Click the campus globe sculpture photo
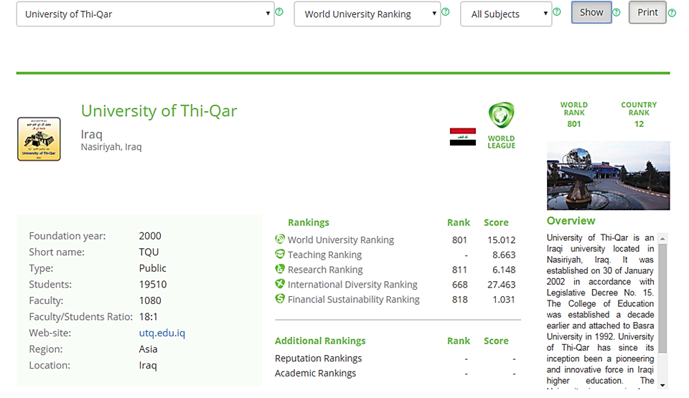Image resolution: width=689 pixels, height=398 pixels. [608, 175]
